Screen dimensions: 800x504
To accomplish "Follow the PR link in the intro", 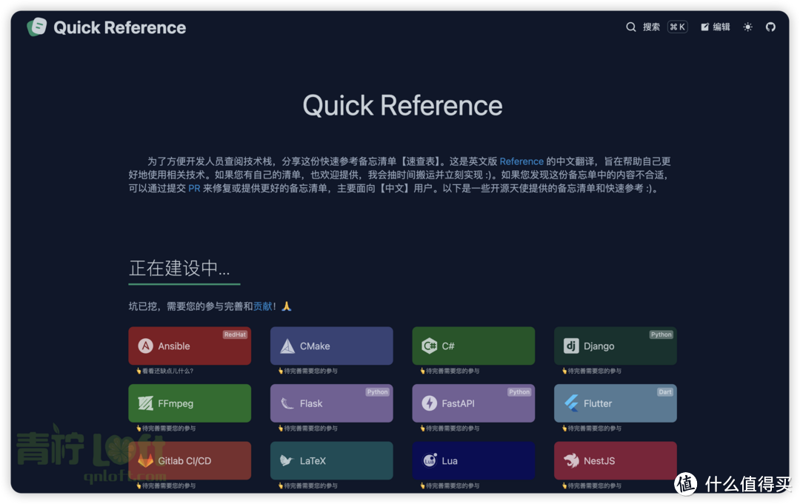I will 194,189.
